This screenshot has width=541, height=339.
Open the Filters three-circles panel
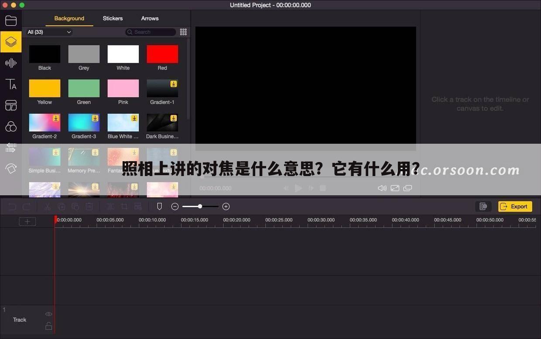tap(11, 127)
